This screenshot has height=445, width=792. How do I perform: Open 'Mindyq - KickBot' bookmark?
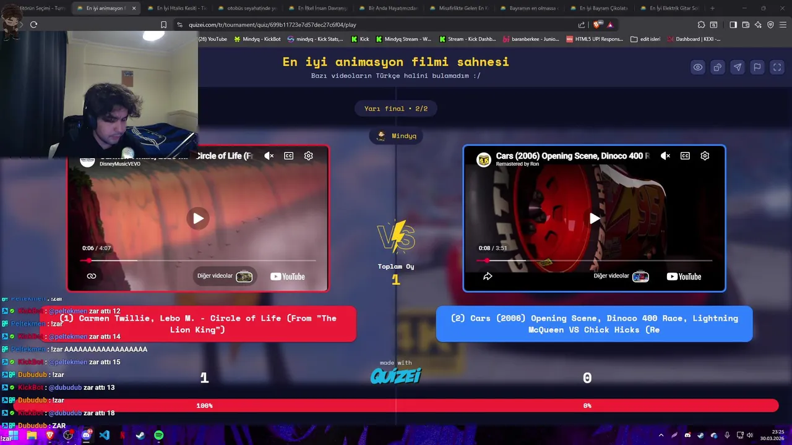(x=257, y=39)
